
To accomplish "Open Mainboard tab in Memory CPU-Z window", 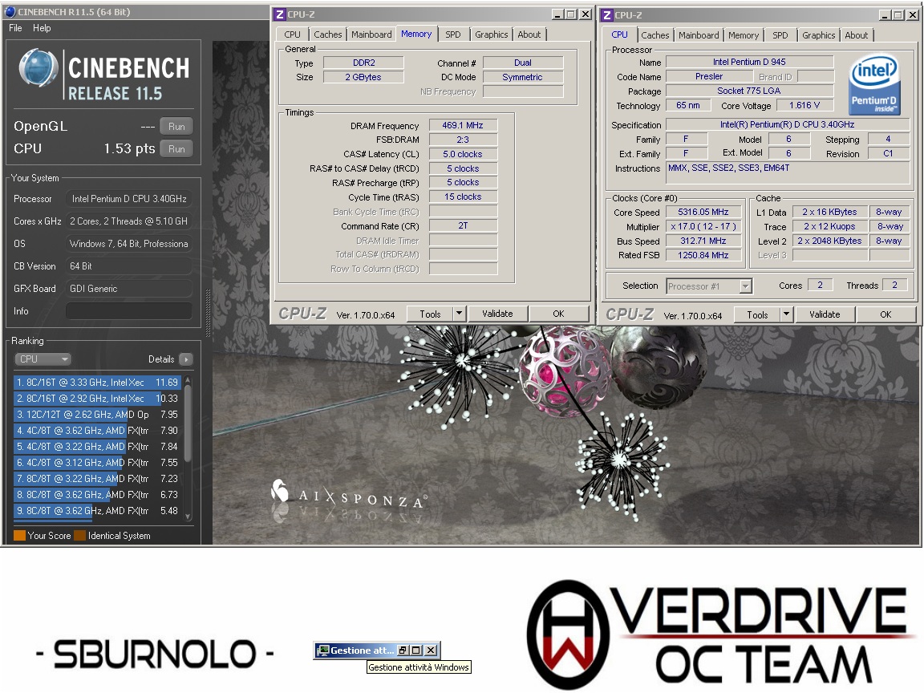I will click(371, 34).
